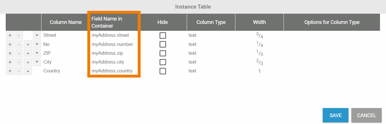Click the plus icon in the Country row

[10, 71]
